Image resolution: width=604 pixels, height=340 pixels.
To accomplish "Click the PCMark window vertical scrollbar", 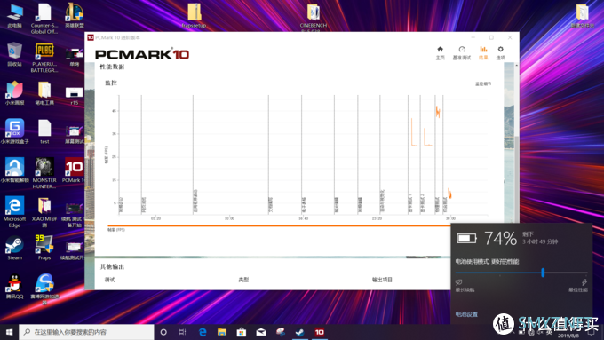I will pyautogui.click(x=517, y=142).
